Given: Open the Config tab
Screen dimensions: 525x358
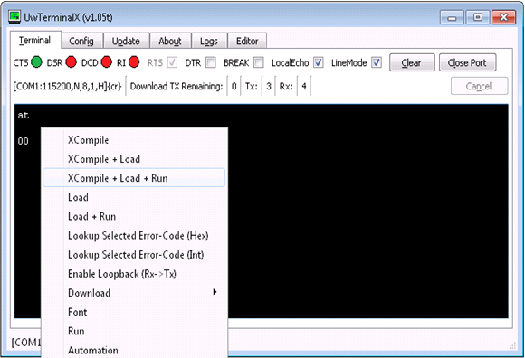Looking at the screenshot, I should click(x=81, y=41).
